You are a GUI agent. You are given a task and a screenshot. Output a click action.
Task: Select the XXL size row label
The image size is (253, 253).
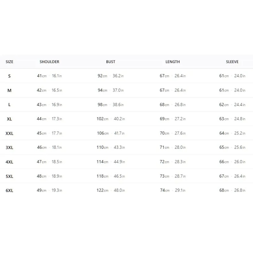9,133
